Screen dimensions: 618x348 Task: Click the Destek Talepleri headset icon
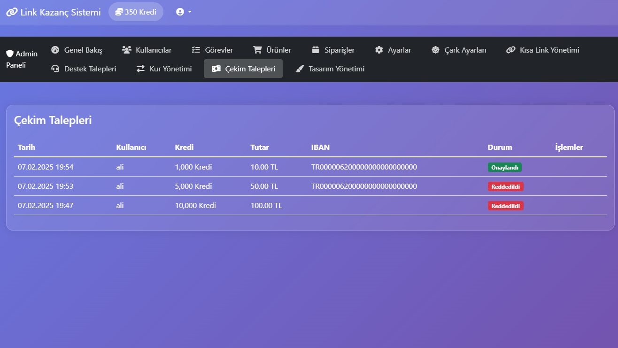55,69
